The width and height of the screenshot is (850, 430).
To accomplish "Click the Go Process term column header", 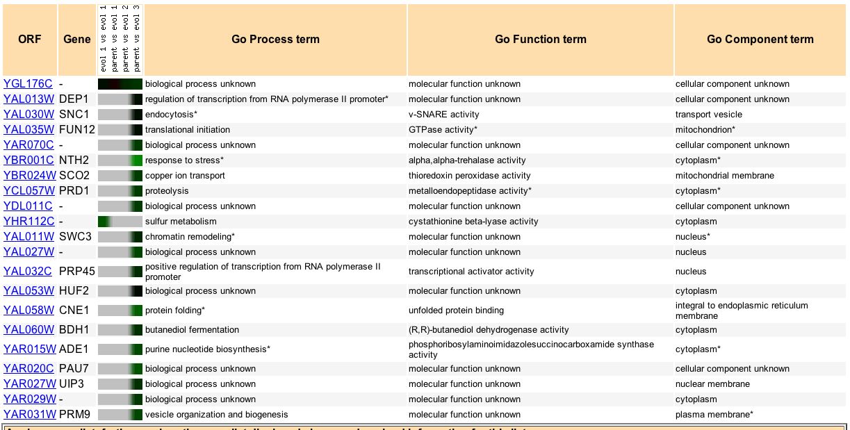I will [x=275, y=40].
